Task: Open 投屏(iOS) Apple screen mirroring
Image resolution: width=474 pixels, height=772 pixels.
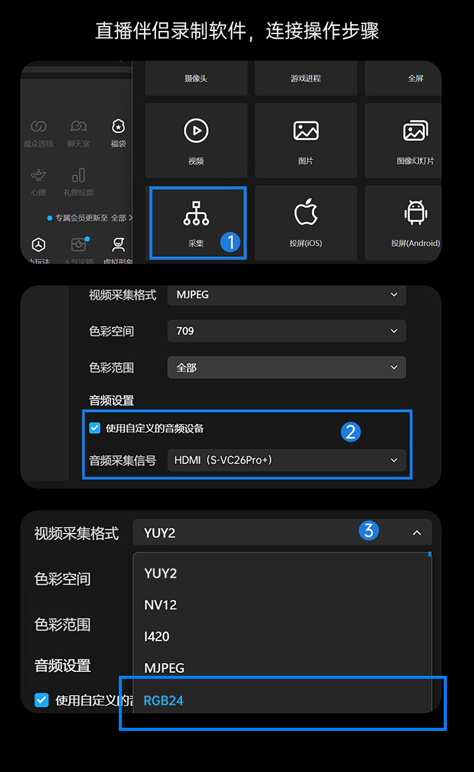Action: 306,222
